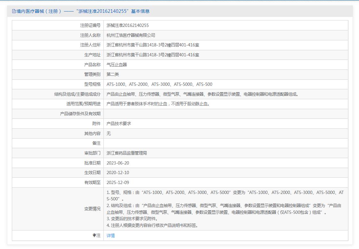Select registrant name 杭州汇浩医疗器械有限公司
359x249 pixels.
click(131, 35)
